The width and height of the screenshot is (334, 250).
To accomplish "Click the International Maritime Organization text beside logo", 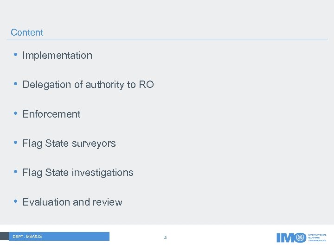I will 317,237.
